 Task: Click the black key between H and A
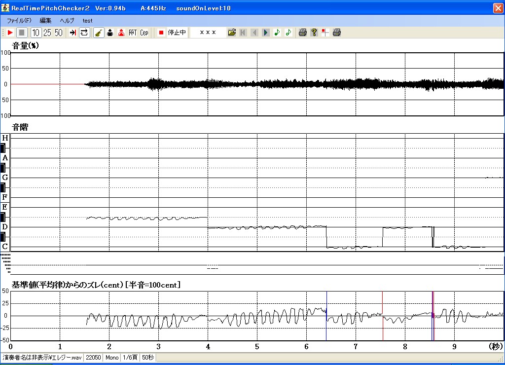point(3,148)
